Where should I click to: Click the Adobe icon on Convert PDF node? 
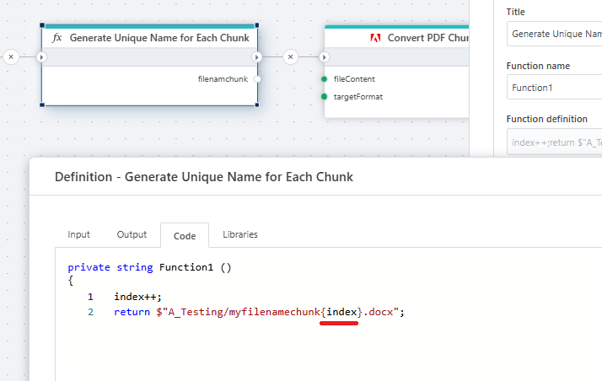[375, 38]
